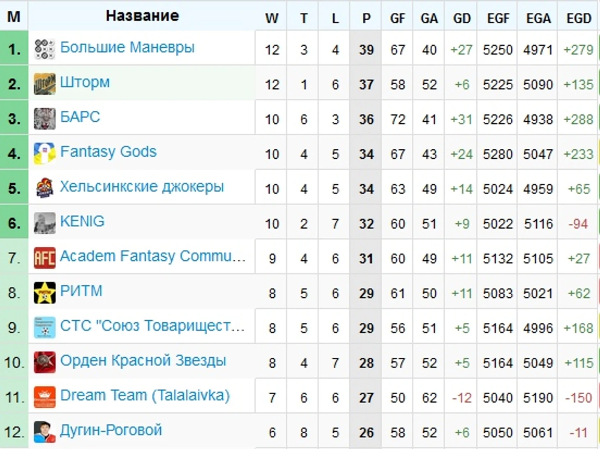Viewport: 600px width, 449px height.
Task: Click the Хельсинкские джокеры jester logo
Action: 44,189
